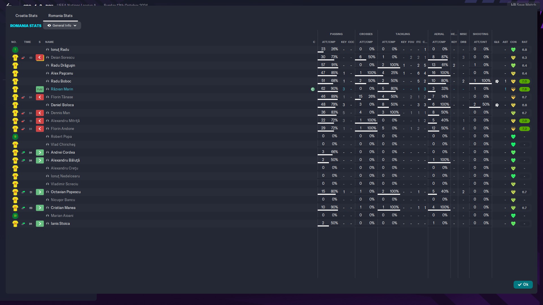Screen dimensions: 543x305
Task: Open Răzvan Marin player profile
Action: [62, 89]
